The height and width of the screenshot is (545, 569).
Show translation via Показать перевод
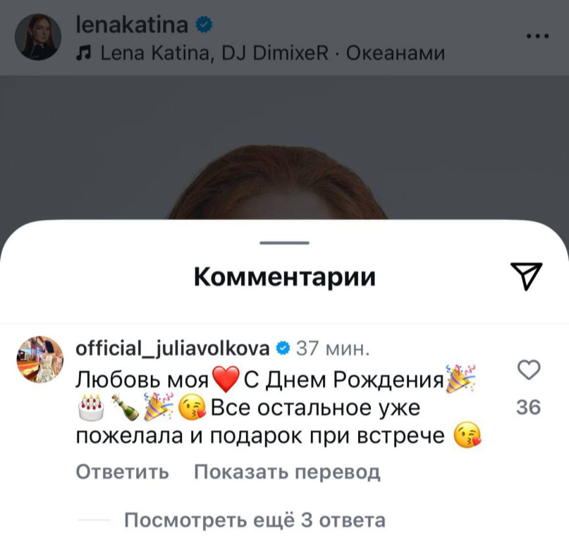287,472
